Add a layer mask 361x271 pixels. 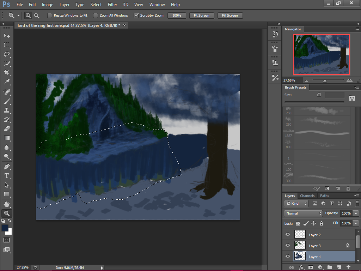point(311,267)
